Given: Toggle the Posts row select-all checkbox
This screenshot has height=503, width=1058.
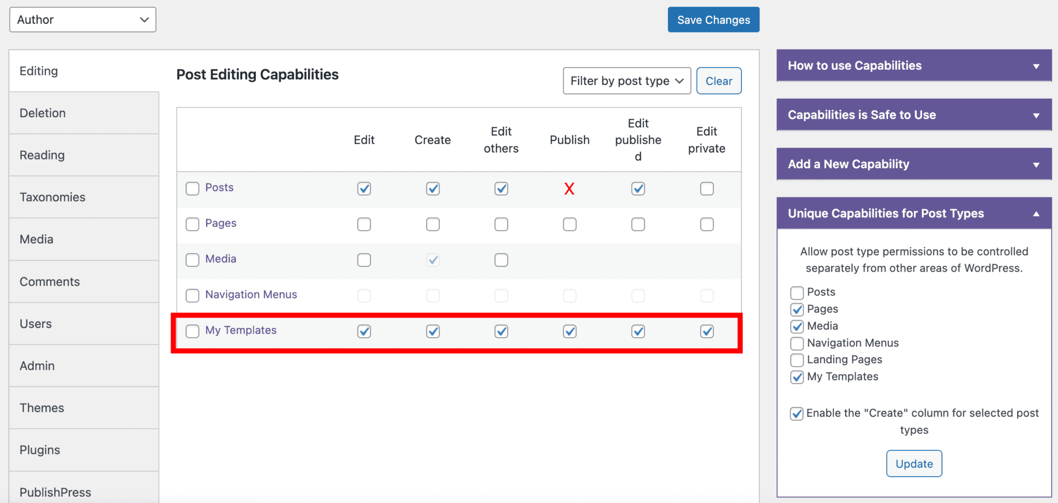Looking at the screenshot, I should click(x=192, y=188).
